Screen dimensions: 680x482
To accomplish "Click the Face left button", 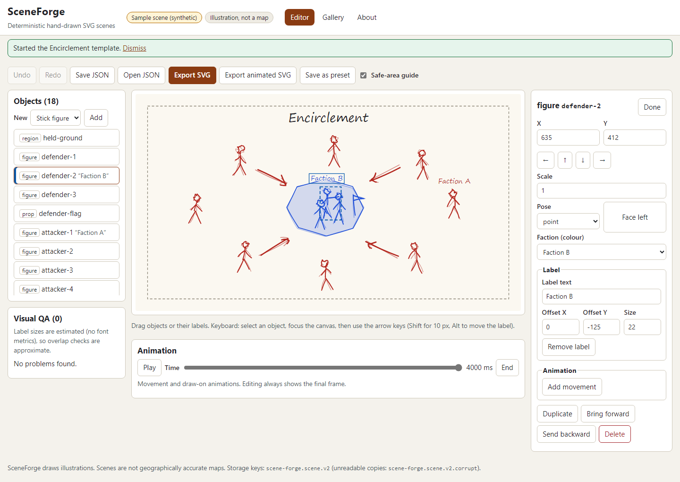I will 635,217.
